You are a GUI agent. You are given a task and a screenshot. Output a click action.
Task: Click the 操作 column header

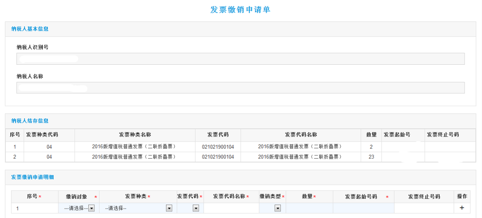click(x=462, y=196)
